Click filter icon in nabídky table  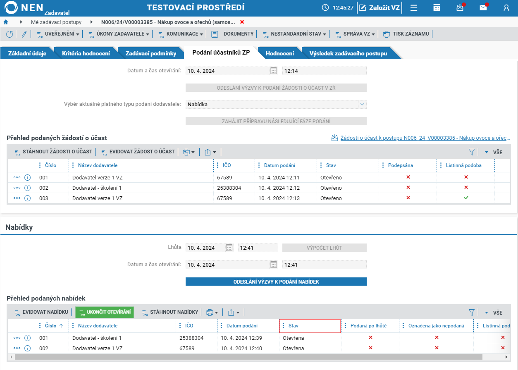click(472, 313)
